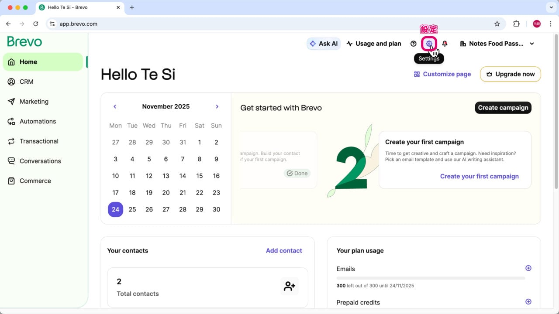The image size is (559, 314).
Task: Expand the Chrome tab search dropdown
Action: click(550, 7)
